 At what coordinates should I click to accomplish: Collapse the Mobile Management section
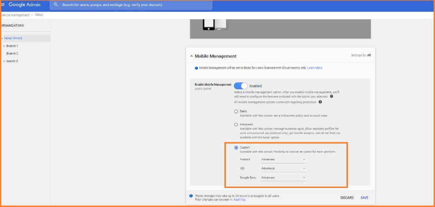click(x=192, y=56)
